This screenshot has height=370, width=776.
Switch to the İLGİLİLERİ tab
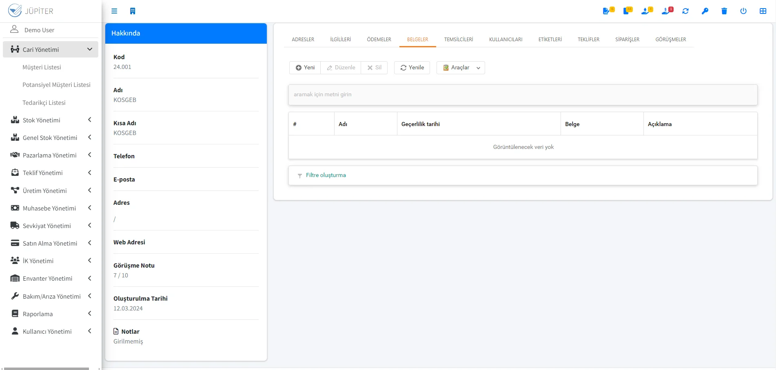[341, 40]
